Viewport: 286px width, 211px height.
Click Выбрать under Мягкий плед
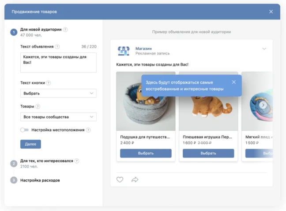[x=259, y=153]
